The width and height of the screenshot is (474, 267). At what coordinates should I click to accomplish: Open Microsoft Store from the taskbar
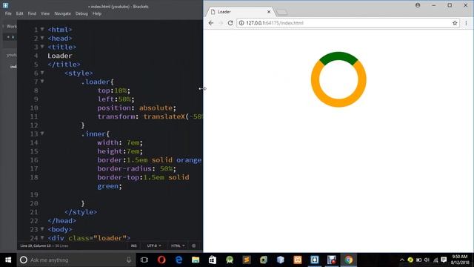[x=213, y=260]
